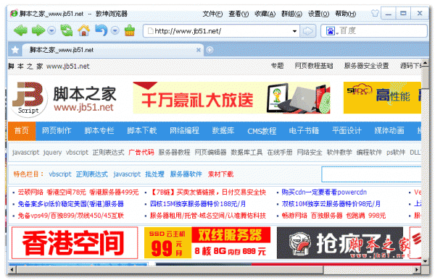Viewport: 435px width, 280px height.
Task: Open the skin shirt icon in title bar
Action: point(375,13)
